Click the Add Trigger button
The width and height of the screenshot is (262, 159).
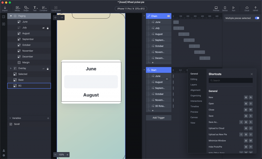pyautogui.click(x=159, y=118)
